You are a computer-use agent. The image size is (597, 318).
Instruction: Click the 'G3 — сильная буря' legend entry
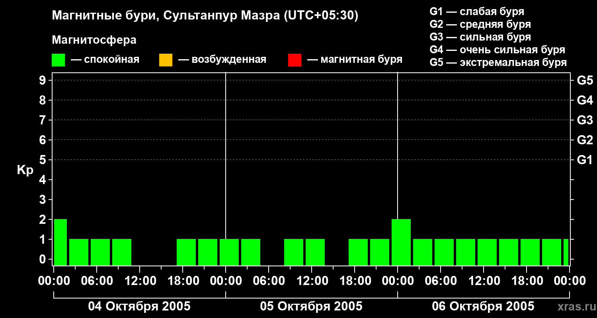tap(480, 37)
